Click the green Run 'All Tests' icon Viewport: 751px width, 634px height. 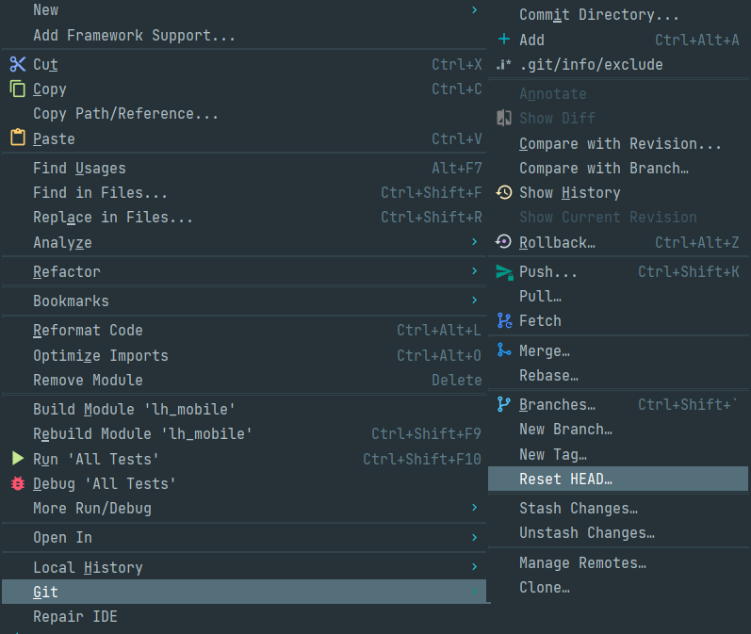18,459
